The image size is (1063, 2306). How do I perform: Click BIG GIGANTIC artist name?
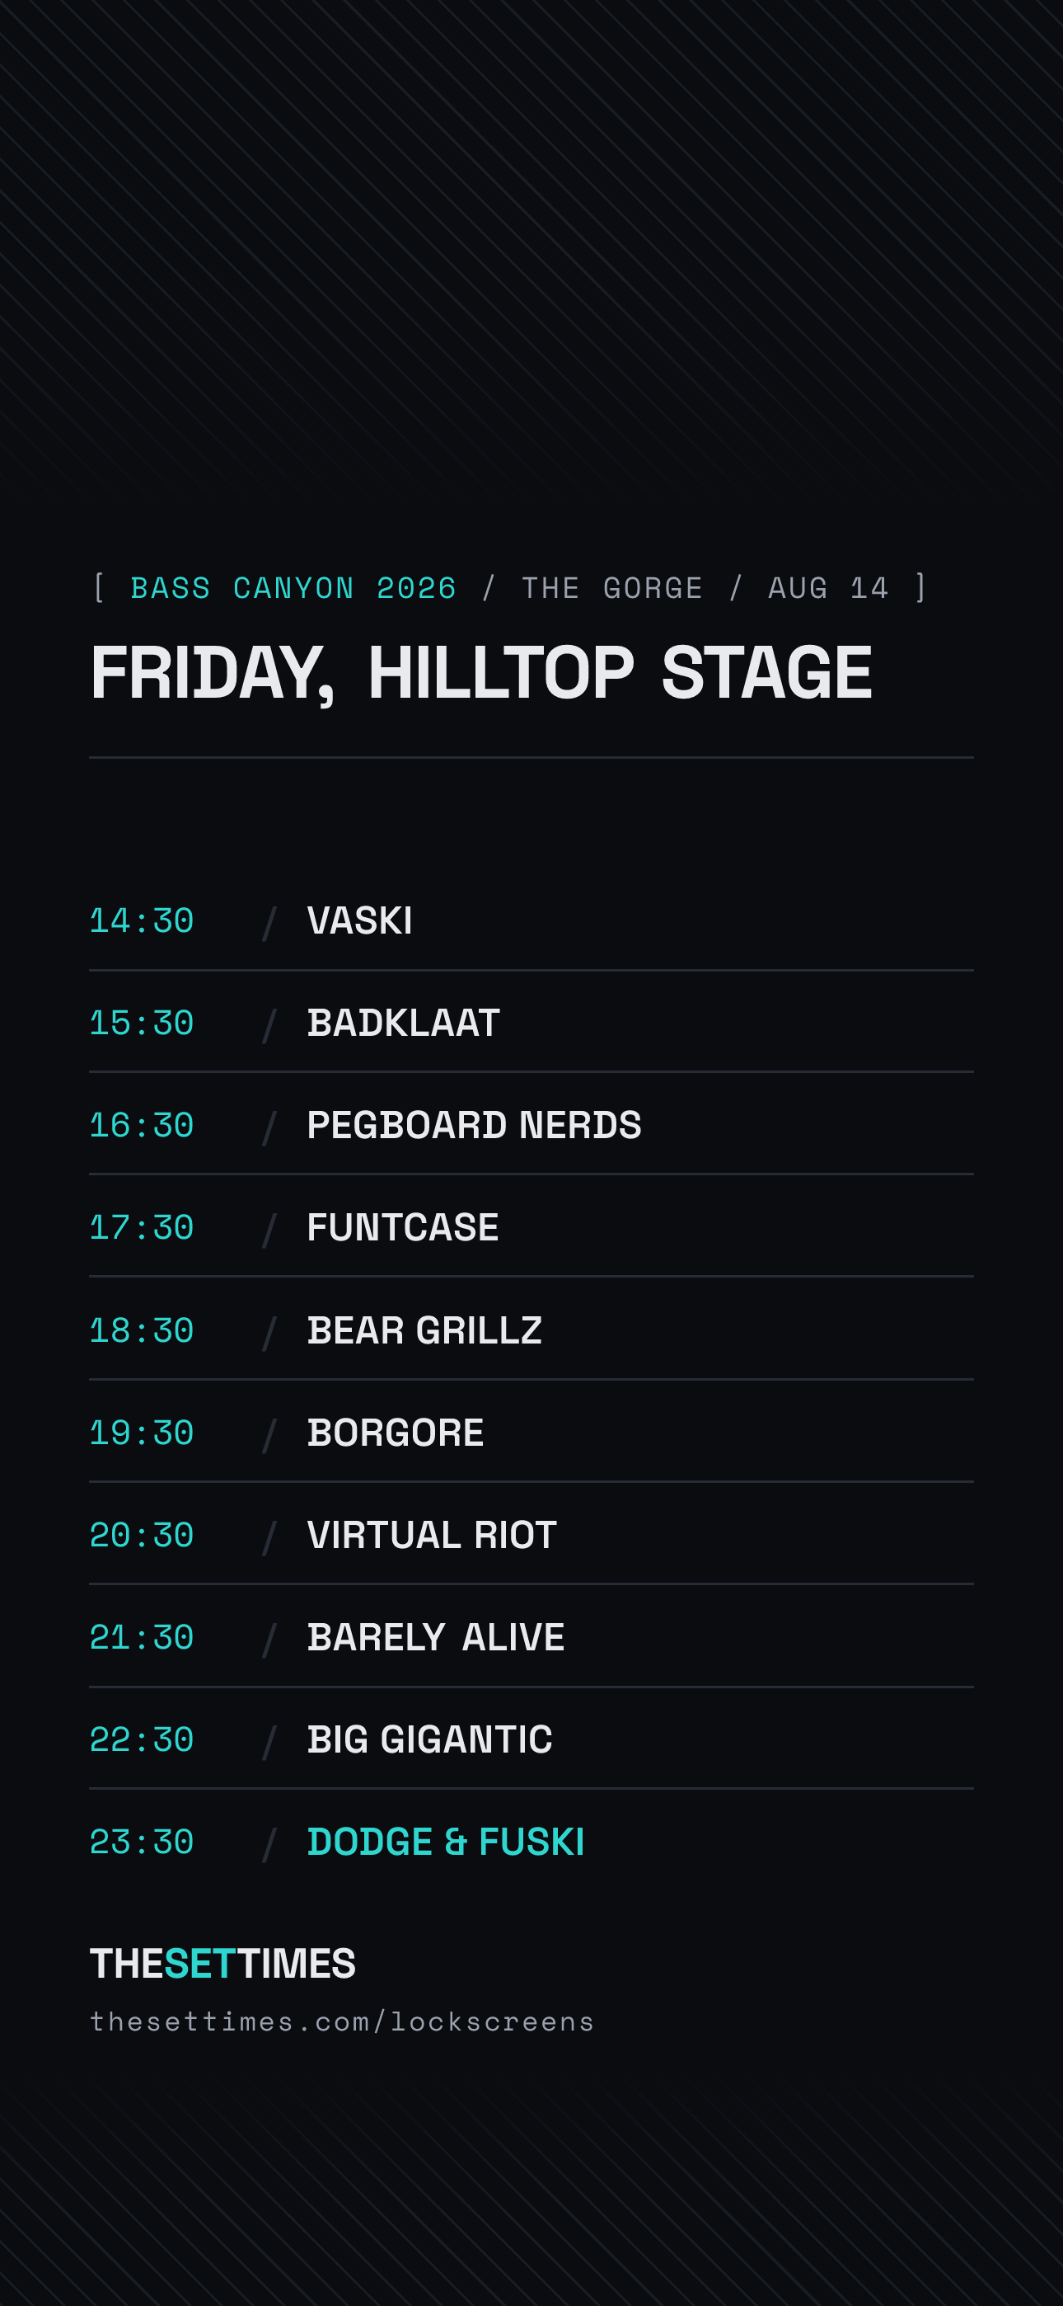click(x=429, y=1739)
